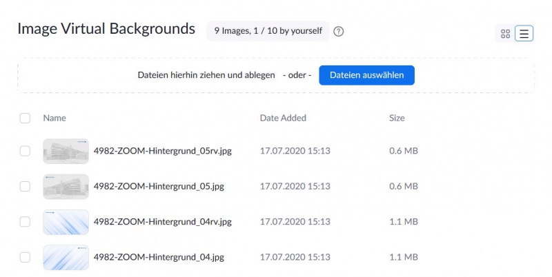Tick the checkbox for Hintergrund_04rv.jpg
This screenshot has width=552, height=277.
click(x=25, y=222)
